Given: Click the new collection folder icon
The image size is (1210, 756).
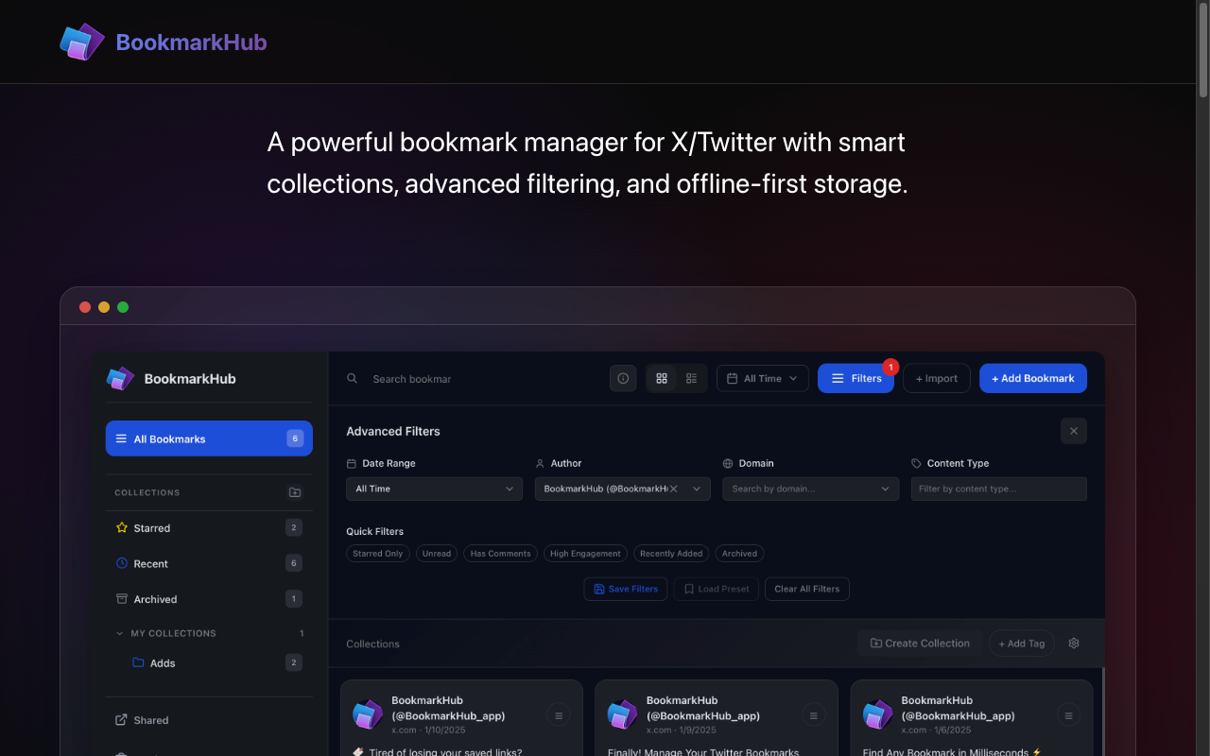Looking at the screenshot, I should point(295,492).
